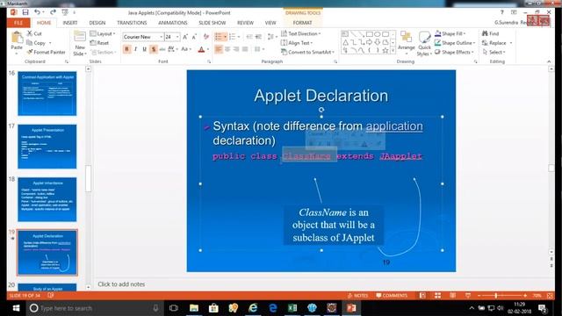
Task: Switch to Reading view
Action: click(x=453, y=295)
